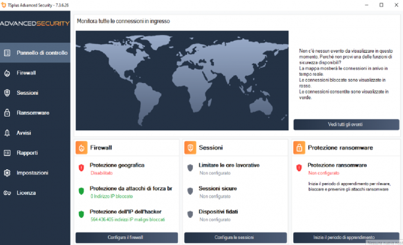Open Impostazioni settings page label
This screenshot has height=245, width=403.
pyautogui.click(x=32, y=173)
